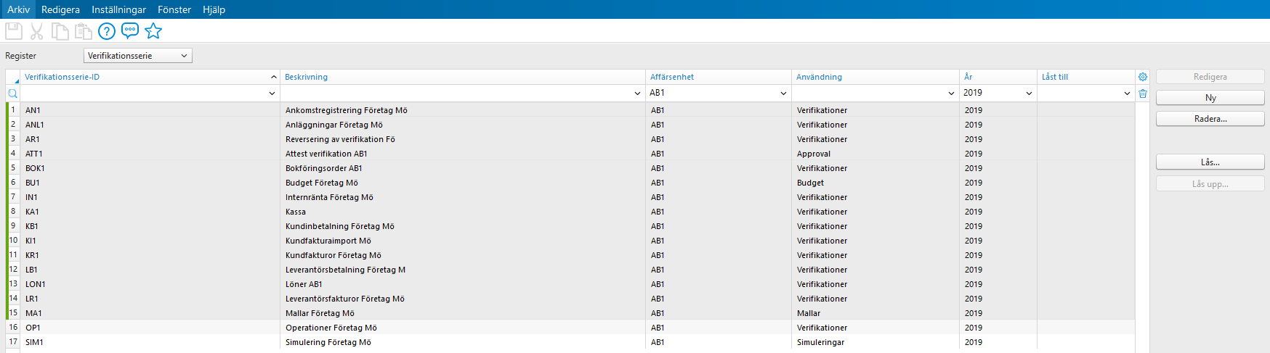The height and width of the screenshot is (353, 1270).
Task: Click the 'Simuleringar' usage cell
Action: (x=821, y=342)
